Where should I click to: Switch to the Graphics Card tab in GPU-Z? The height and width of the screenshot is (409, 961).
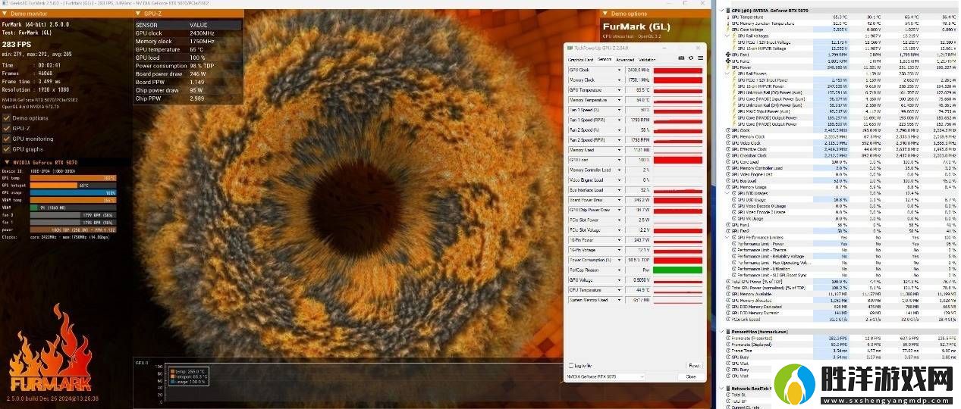pyautogui.click(x=581, y=59)
